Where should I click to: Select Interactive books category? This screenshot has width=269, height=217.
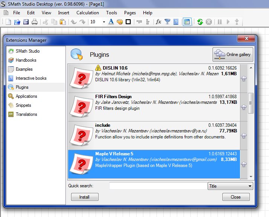(31, 78)
